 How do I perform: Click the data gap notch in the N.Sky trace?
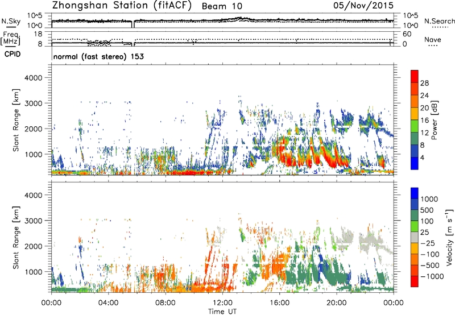tap(133, 24)
